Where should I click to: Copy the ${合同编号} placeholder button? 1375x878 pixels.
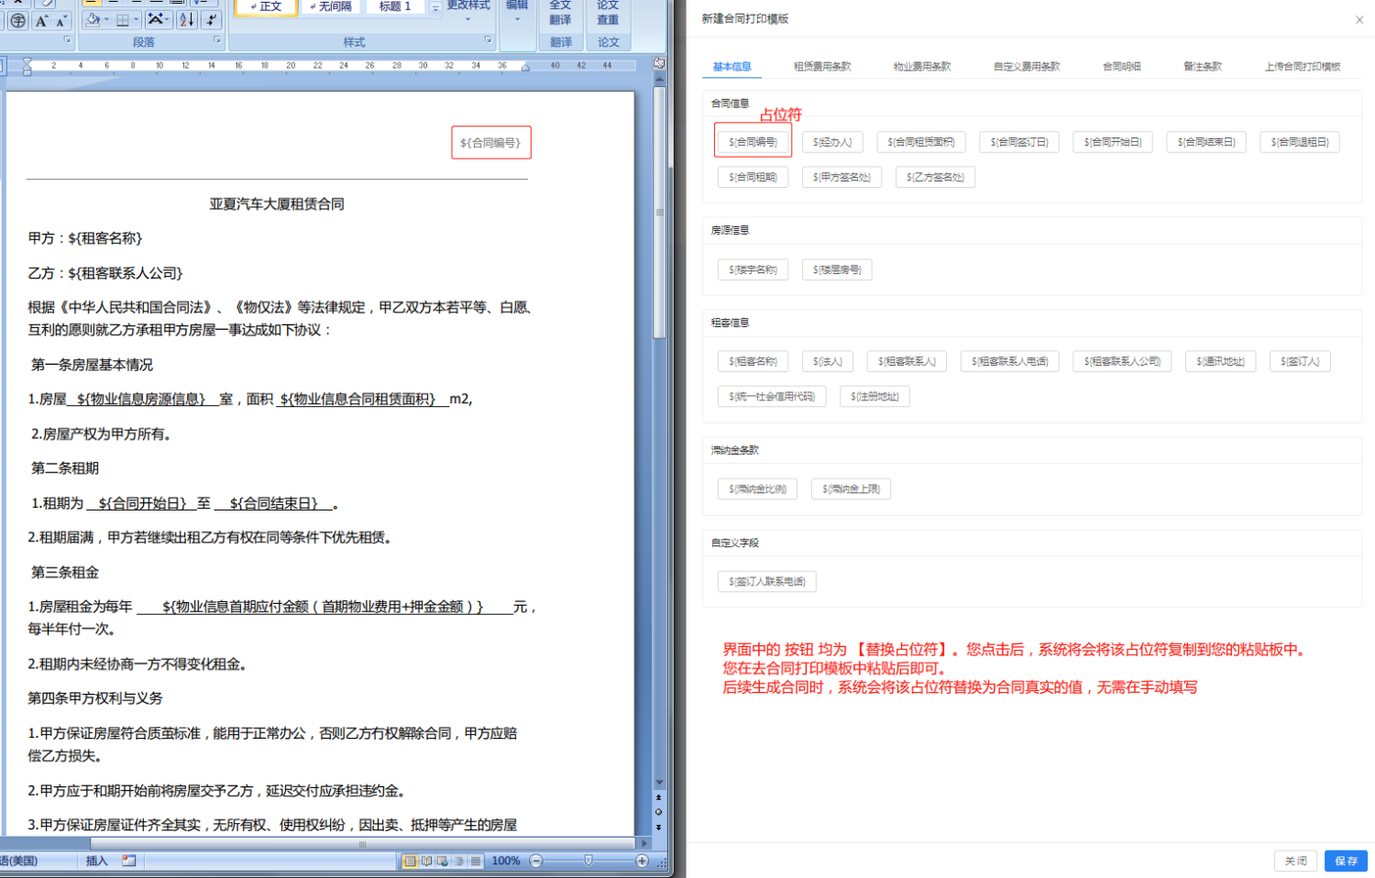[753, 142]
